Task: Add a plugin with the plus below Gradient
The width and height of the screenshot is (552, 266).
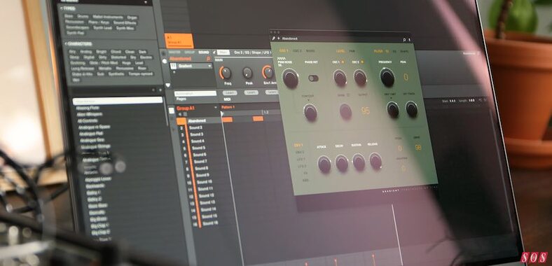Action: pyautogui.click(x=174, y=72)
